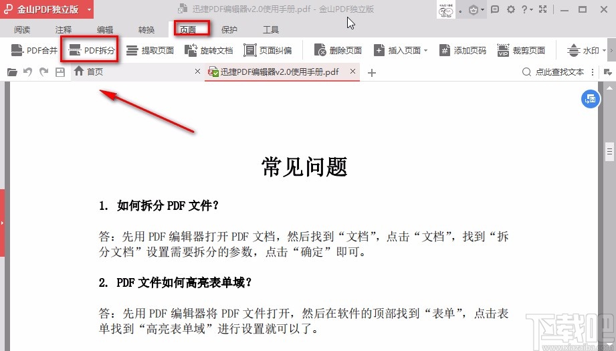Screen dimensions: 616x351
Task: Enter full screen mode icon
Action: coord(543,9)
